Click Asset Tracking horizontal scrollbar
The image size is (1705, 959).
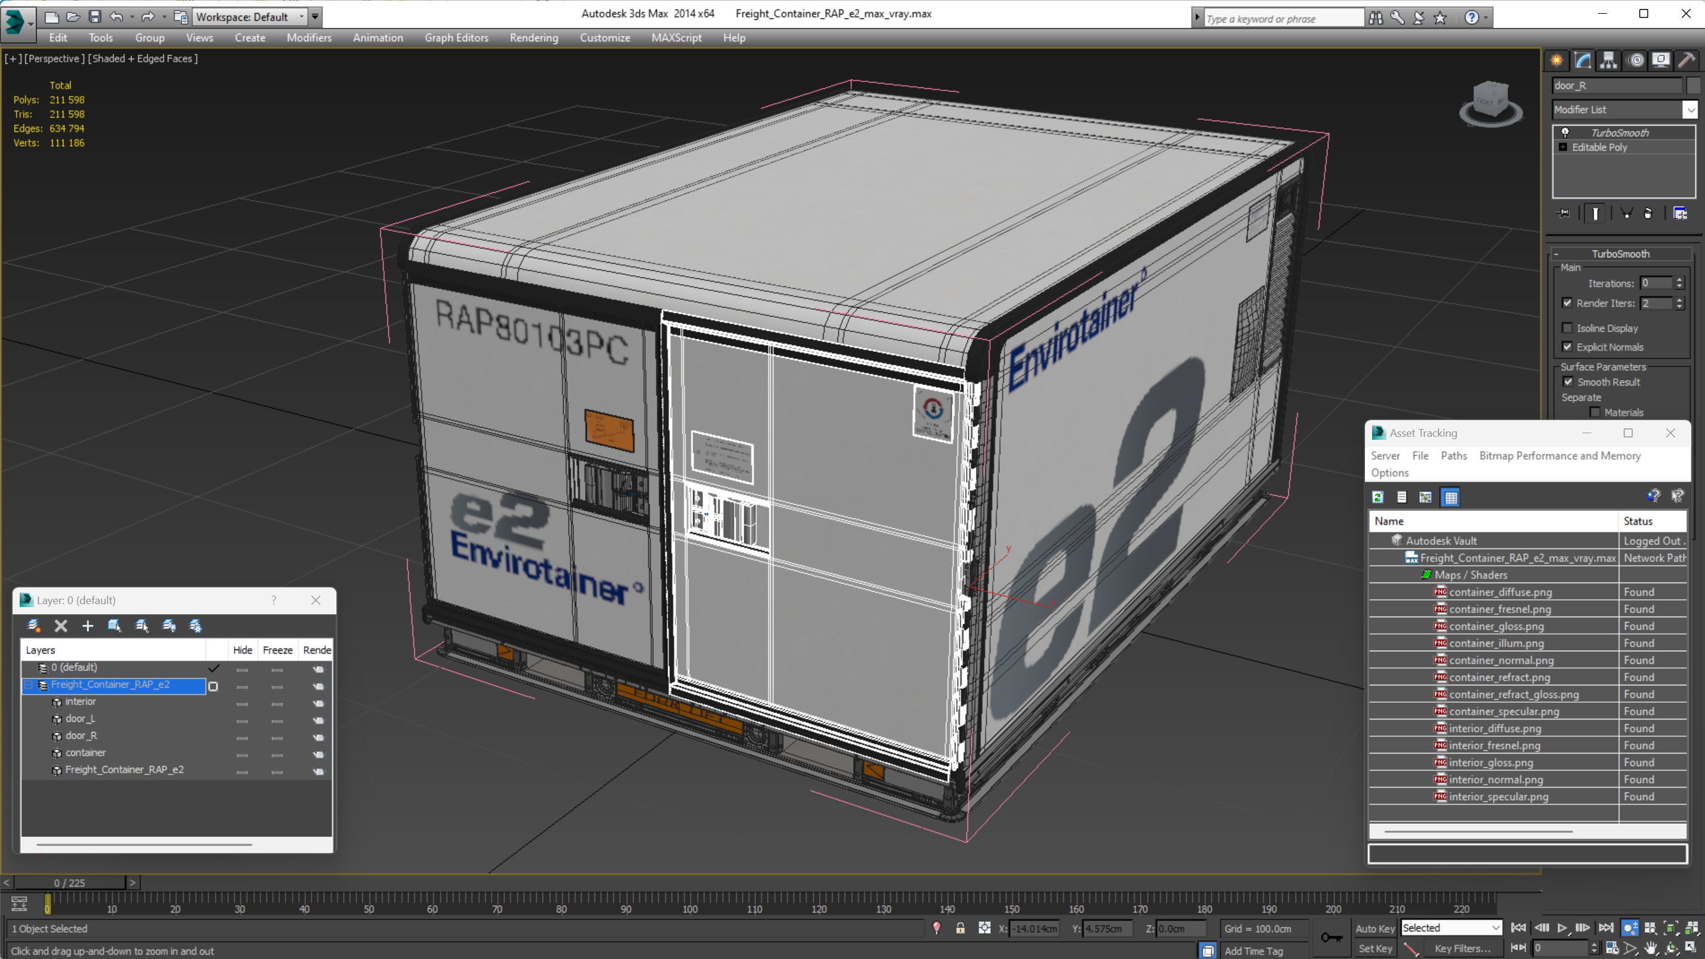(1478, 831)
